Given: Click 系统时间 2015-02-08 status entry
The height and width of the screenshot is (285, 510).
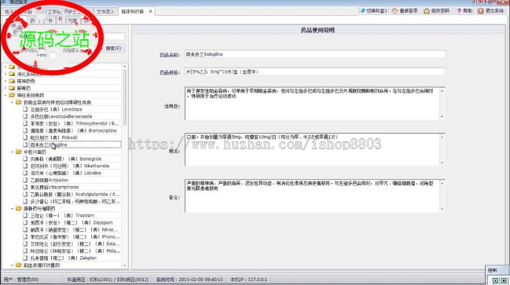Looking at the screenshot, I should coord(189,279).
